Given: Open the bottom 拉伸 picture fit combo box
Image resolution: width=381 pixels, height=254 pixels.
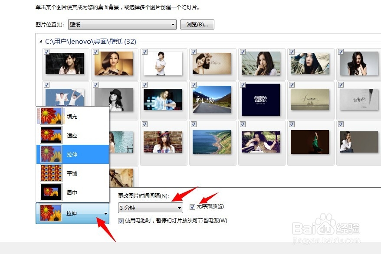Looking at the screenshot, I should click(x=72, y=212).
